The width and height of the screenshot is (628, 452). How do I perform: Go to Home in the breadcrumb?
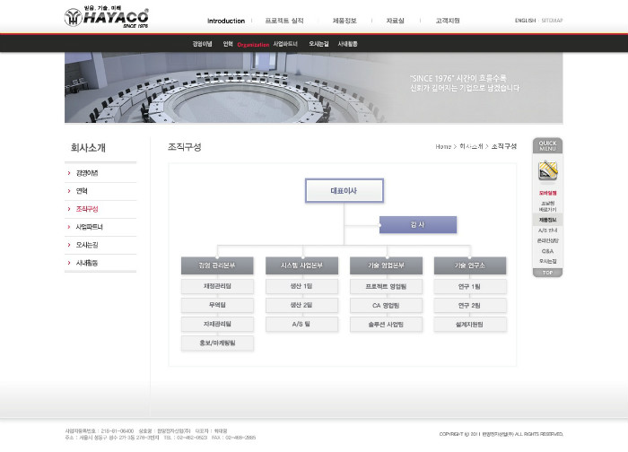[443, 147]
